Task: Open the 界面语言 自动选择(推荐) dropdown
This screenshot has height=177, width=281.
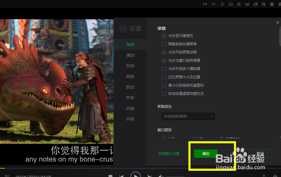Action: pyautogui.click(x=188, y=116)
